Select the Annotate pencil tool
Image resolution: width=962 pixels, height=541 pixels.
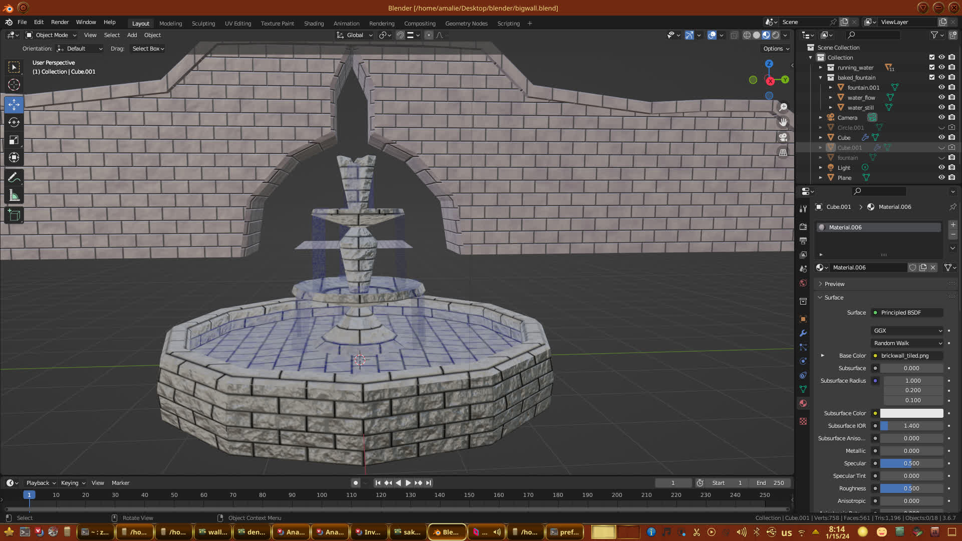pyautogui.click(x=14, y=178)
